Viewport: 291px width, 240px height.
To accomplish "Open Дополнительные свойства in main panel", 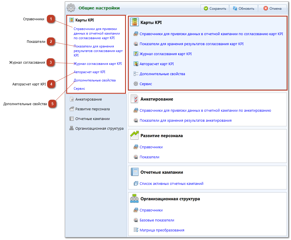I will pos(162,74).
